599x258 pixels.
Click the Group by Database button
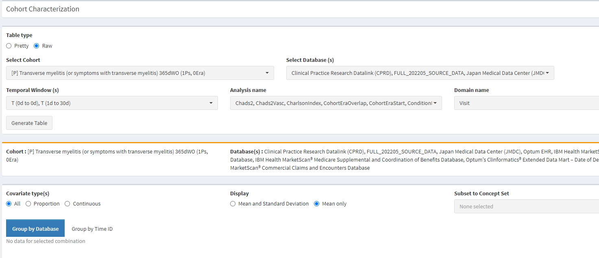(x=35, y=228)
